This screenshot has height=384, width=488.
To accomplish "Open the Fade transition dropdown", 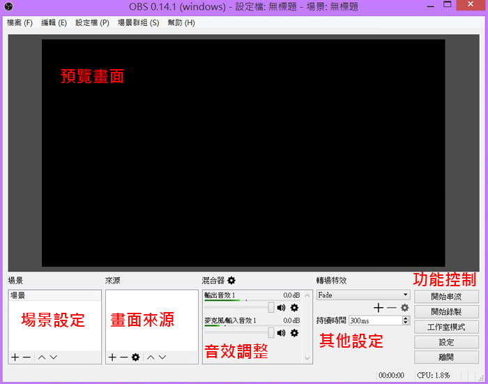I will coord(363,295).
